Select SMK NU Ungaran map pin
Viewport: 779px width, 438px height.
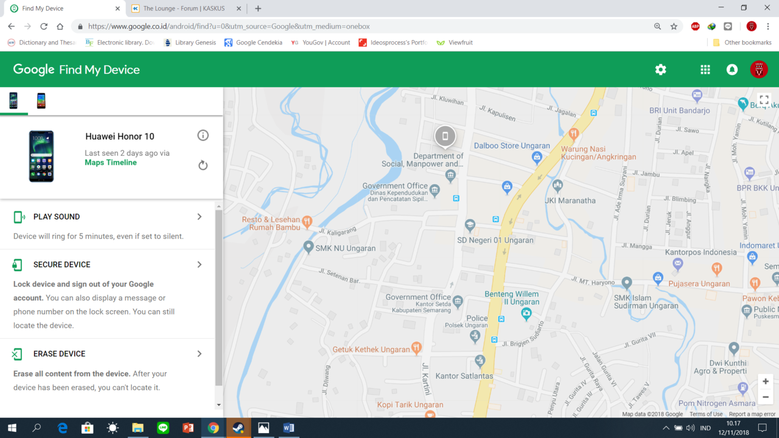pos(309,247)
